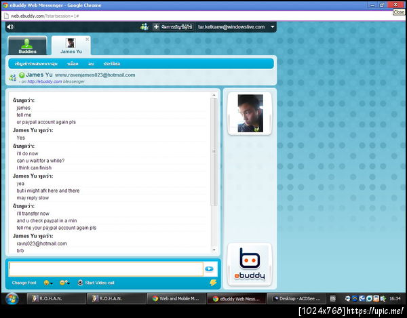
Task: Click the message "ur paypal account again pls"
Action: point(46,122)
